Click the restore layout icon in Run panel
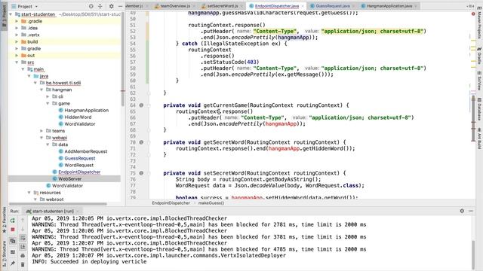This screenshot has width=483, height=271. (x=13, y=241)
